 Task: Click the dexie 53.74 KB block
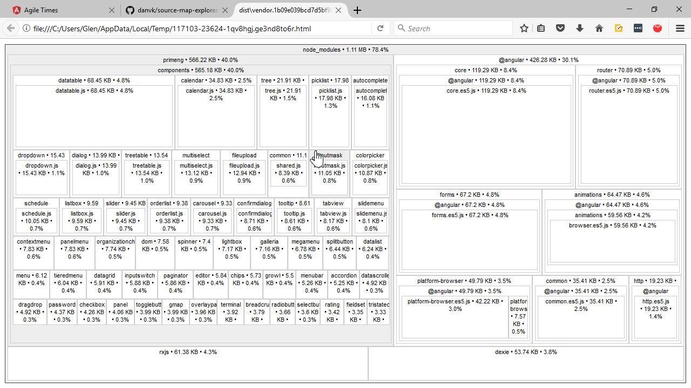[x=526, y=363]
